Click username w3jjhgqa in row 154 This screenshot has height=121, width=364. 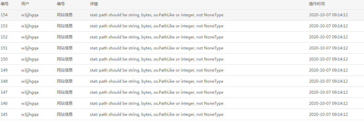(30, 15)
